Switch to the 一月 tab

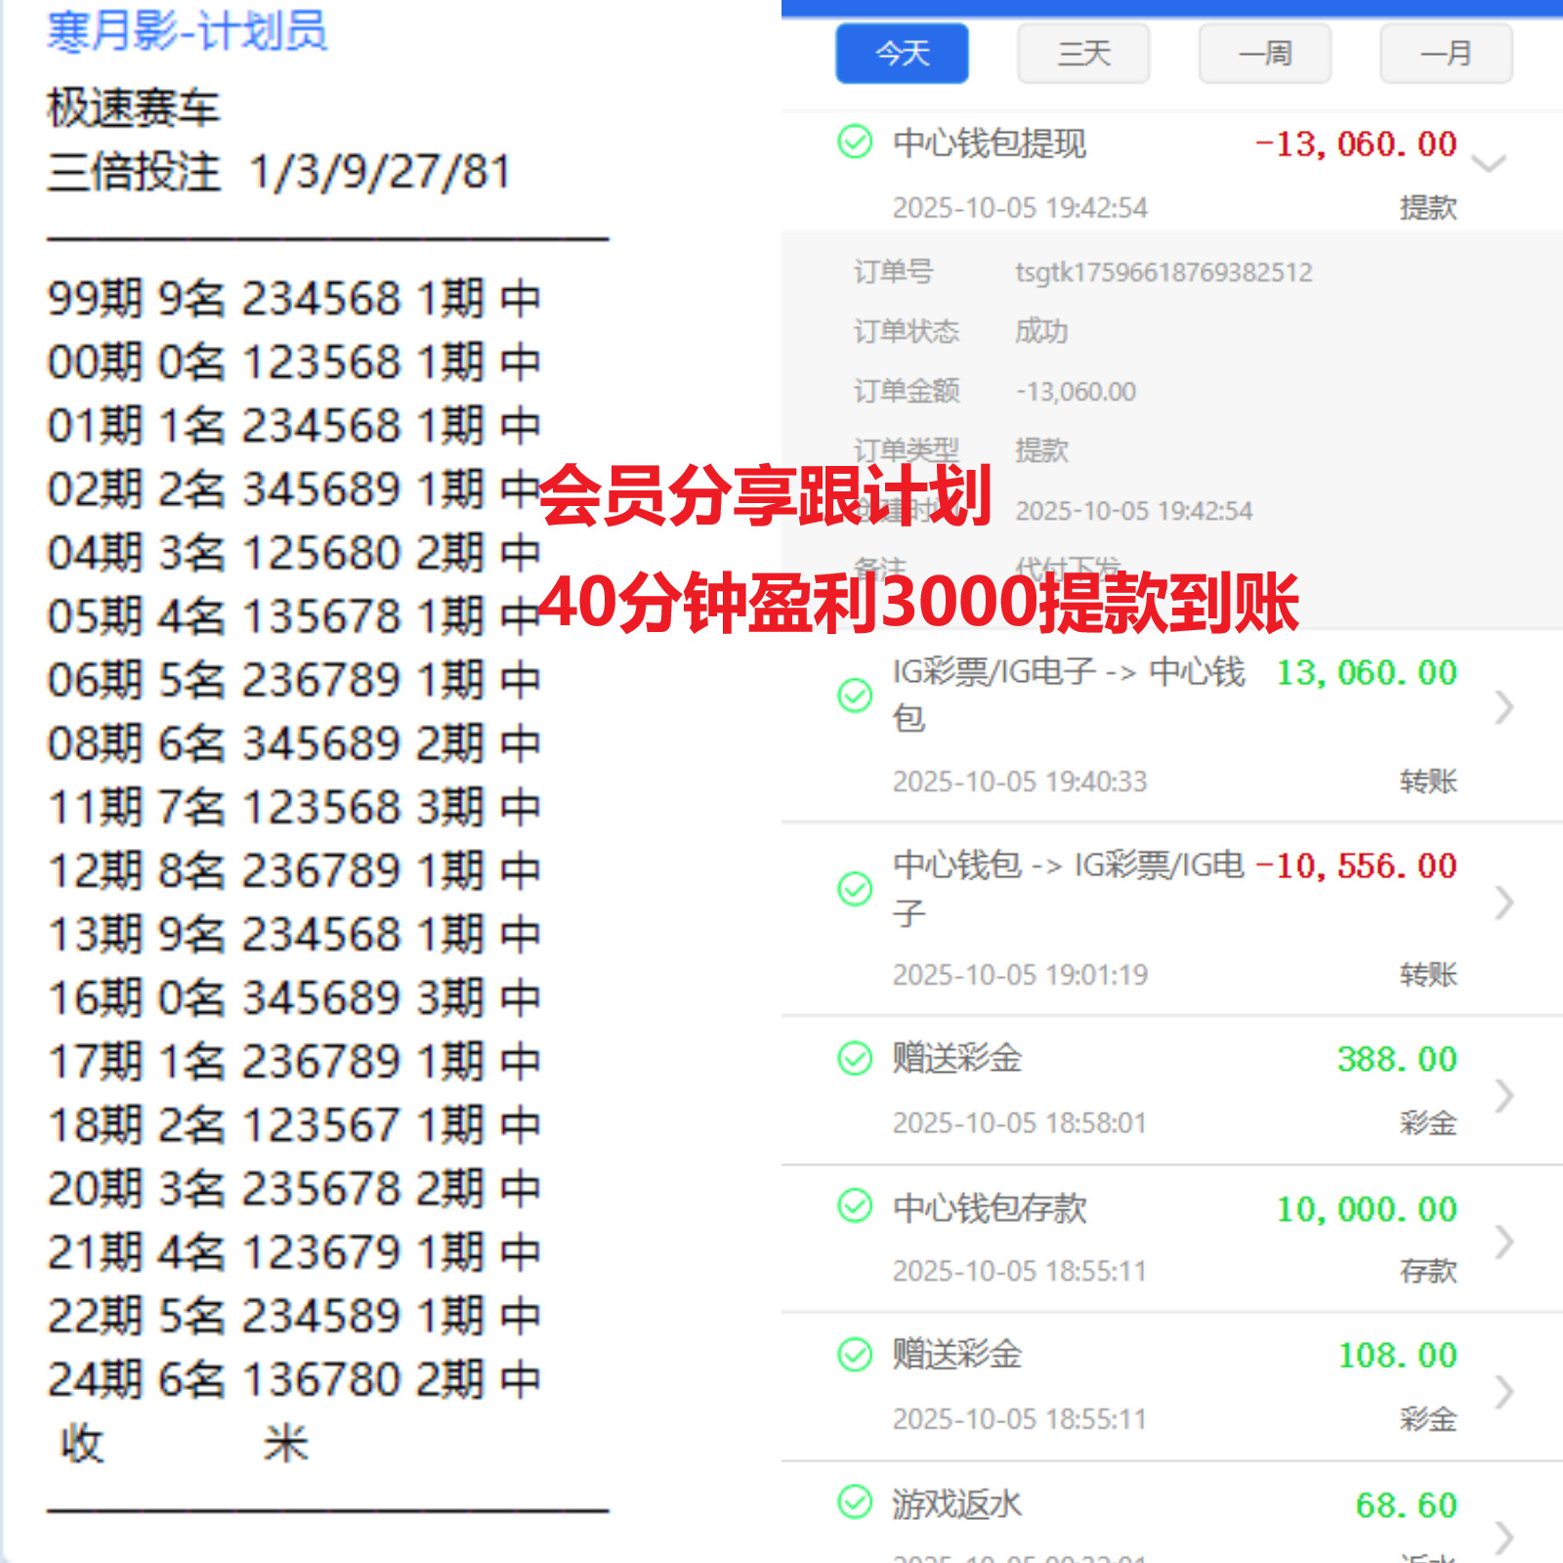coord(1445,54)
